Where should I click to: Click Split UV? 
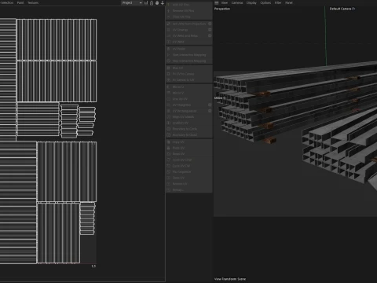click(x=188, y=178)
